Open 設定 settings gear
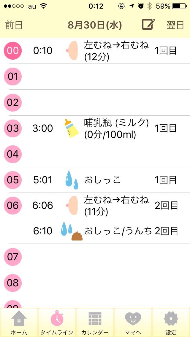Screen dimensions: 190x337 (171, 322)
